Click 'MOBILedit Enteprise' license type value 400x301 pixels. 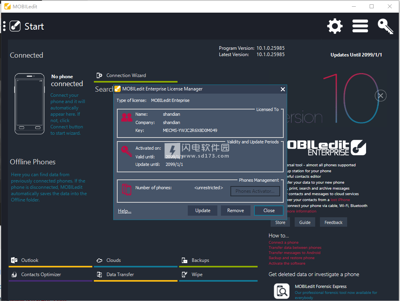click(x=170, y=100)
